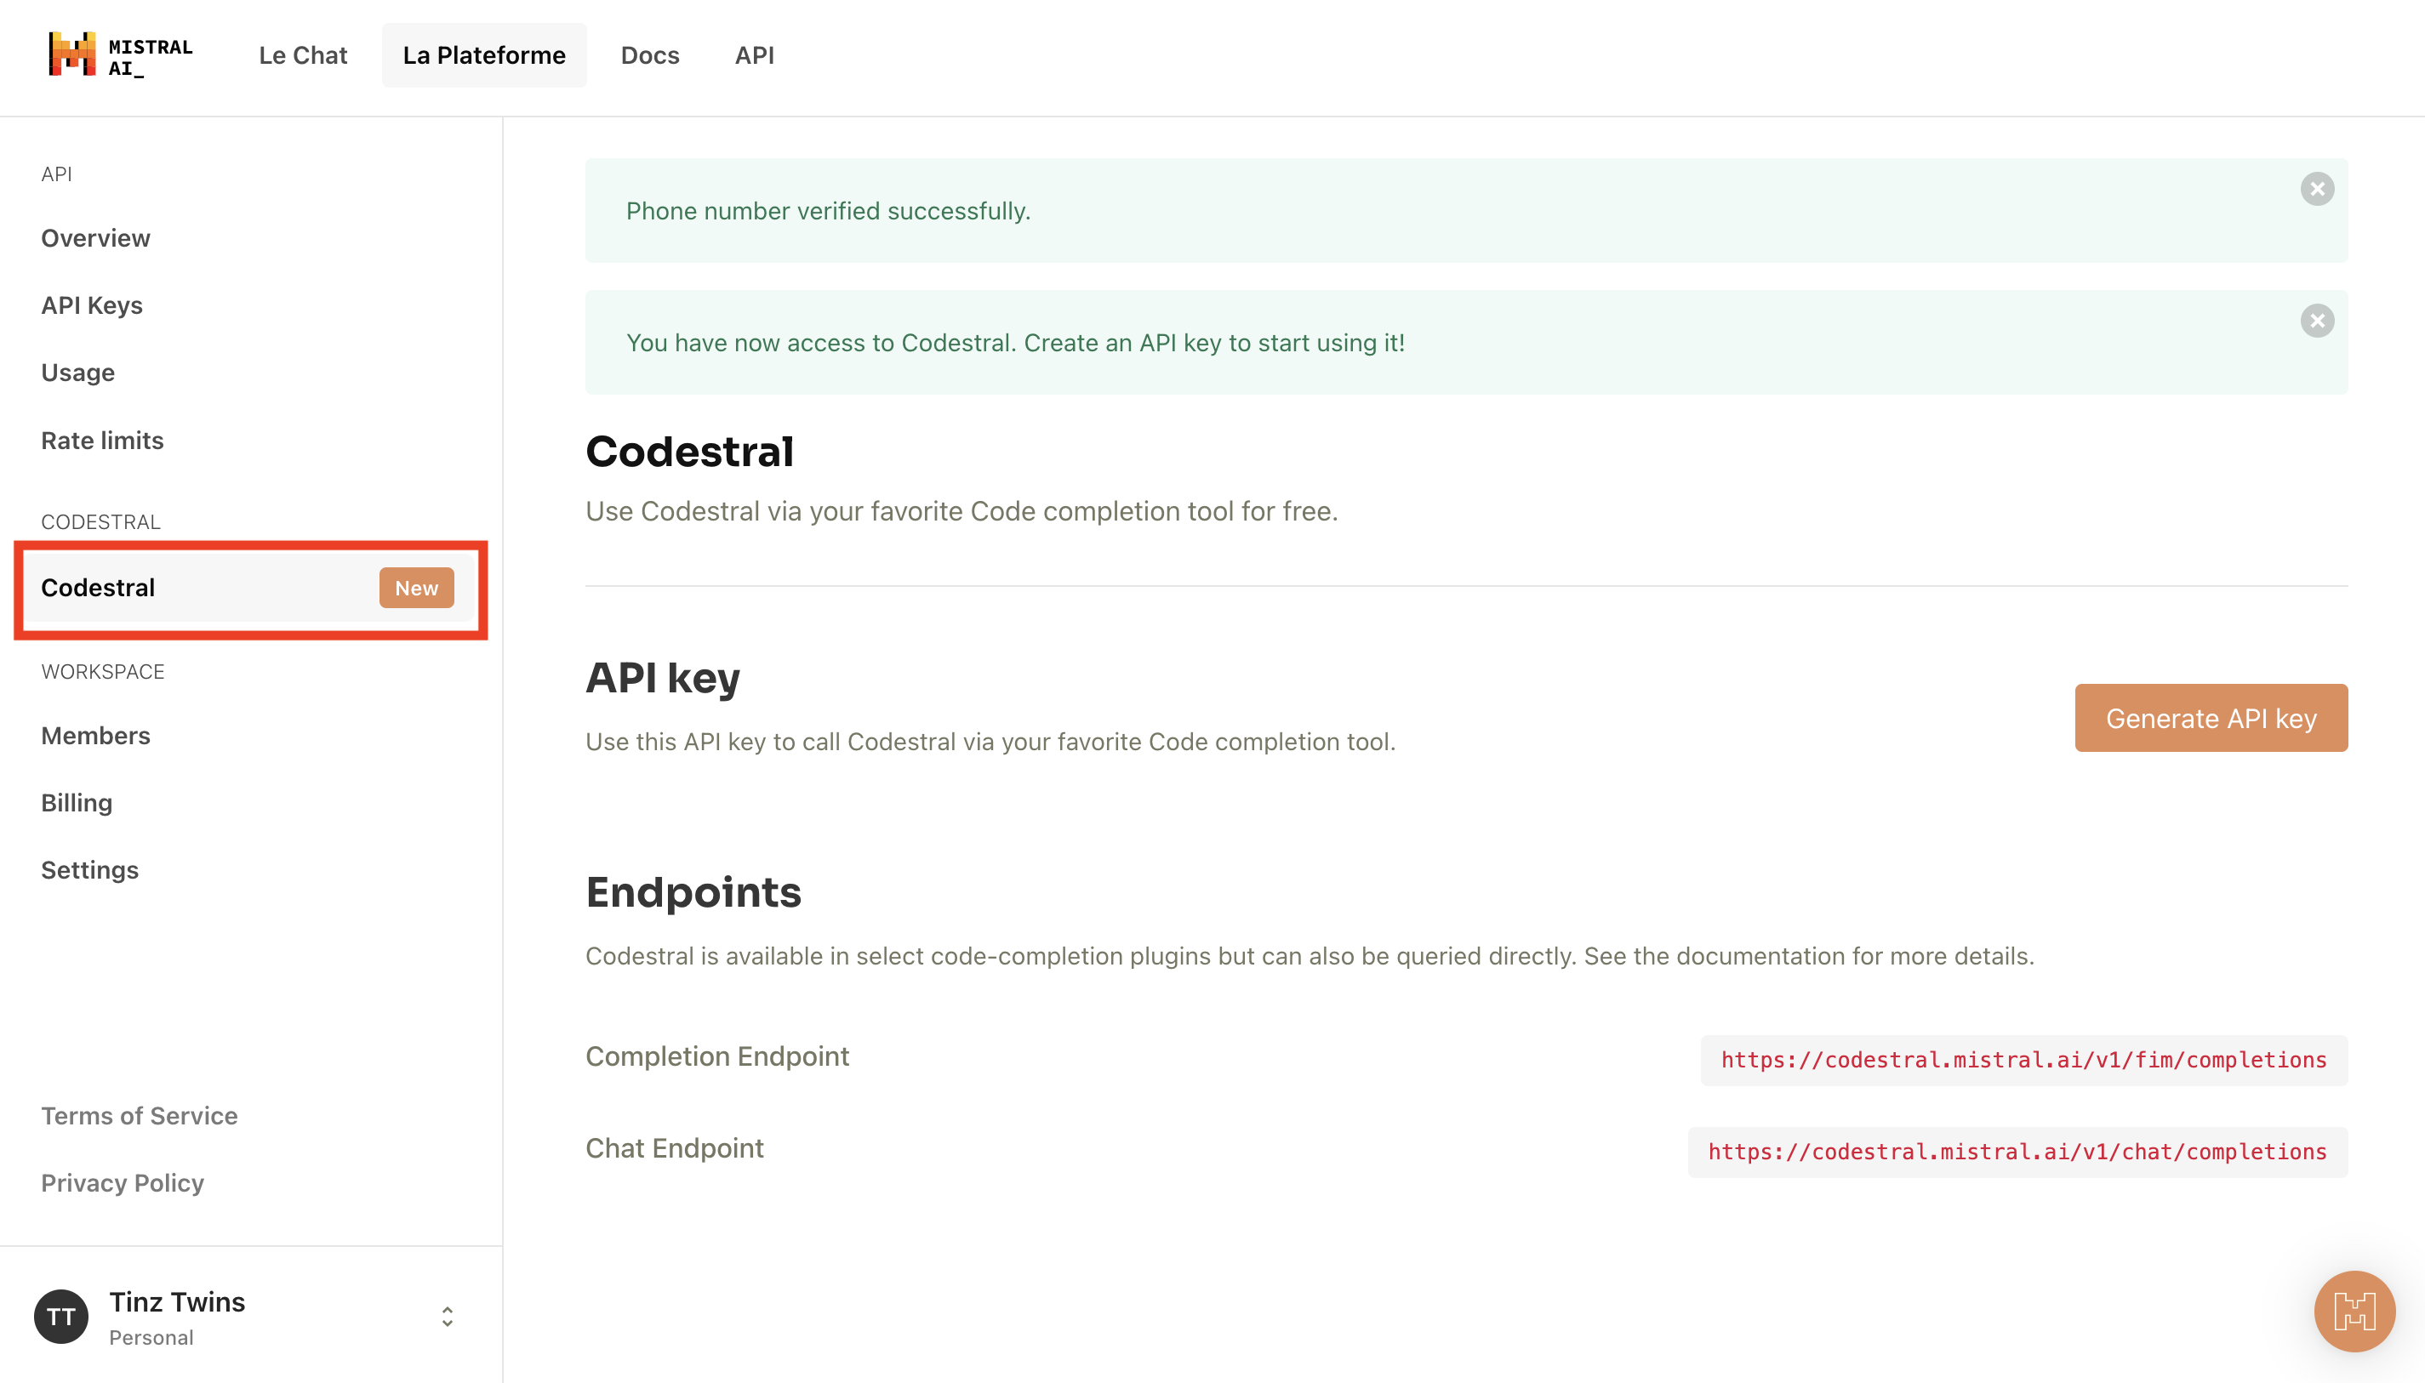Open workspace Members page
The image size is (2425, 1383).
point(95,735)
